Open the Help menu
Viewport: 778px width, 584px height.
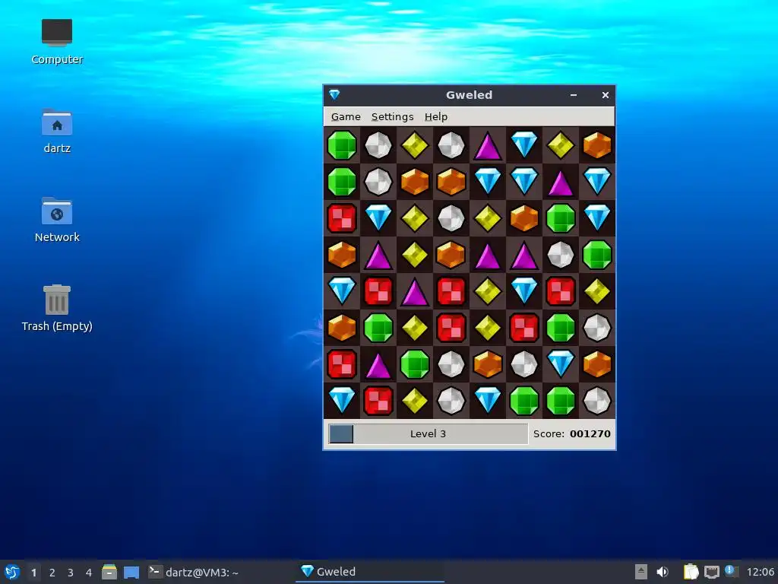pos(436,116)
